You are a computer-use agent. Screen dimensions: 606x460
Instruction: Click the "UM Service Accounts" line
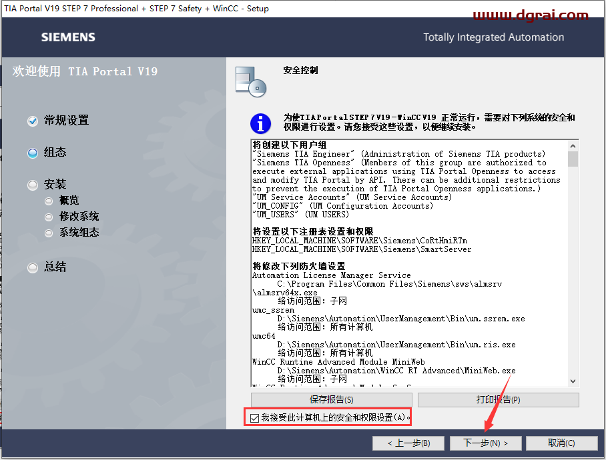pyautogui.click(x=352, y=197)
